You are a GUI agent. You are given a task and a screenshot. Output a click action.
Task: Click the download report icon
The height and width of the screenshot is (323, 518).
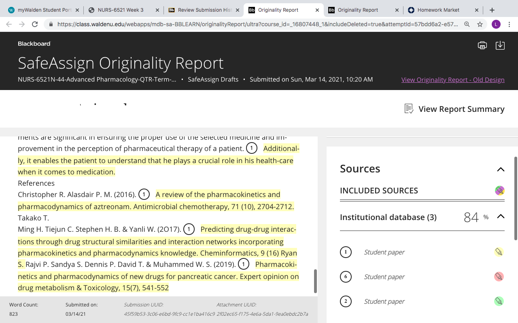click(500, 45)
